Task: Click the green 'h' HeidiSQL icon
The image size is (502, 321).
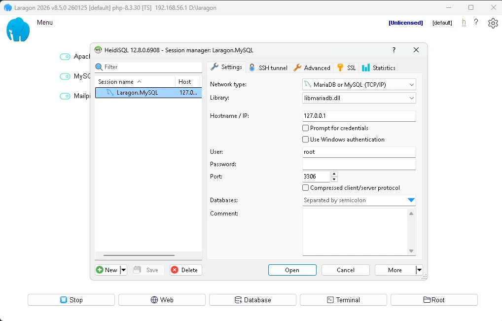Action: (x=464, y=22)
